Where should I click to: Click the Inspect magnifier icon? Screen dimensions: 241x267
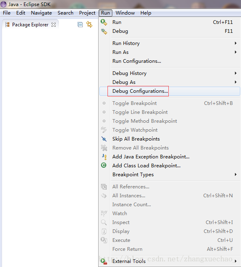click(x=104, y=222)
